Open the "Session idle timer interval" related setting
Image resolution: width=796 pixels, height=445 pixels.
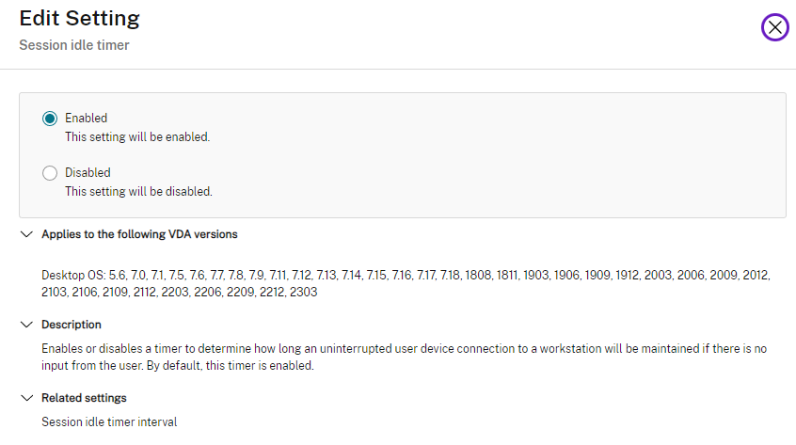[109, 422]
